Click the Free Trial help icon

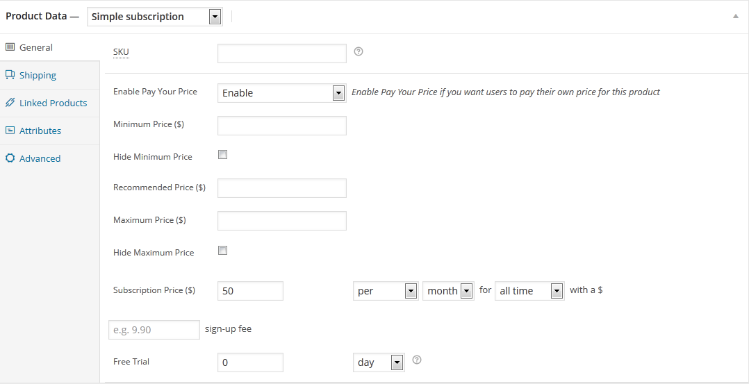(417, 360)
